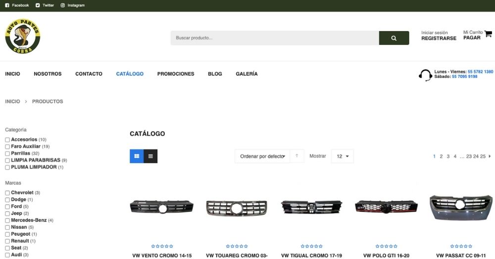Toggle ascending sort arrow

[x=297, y=156]
